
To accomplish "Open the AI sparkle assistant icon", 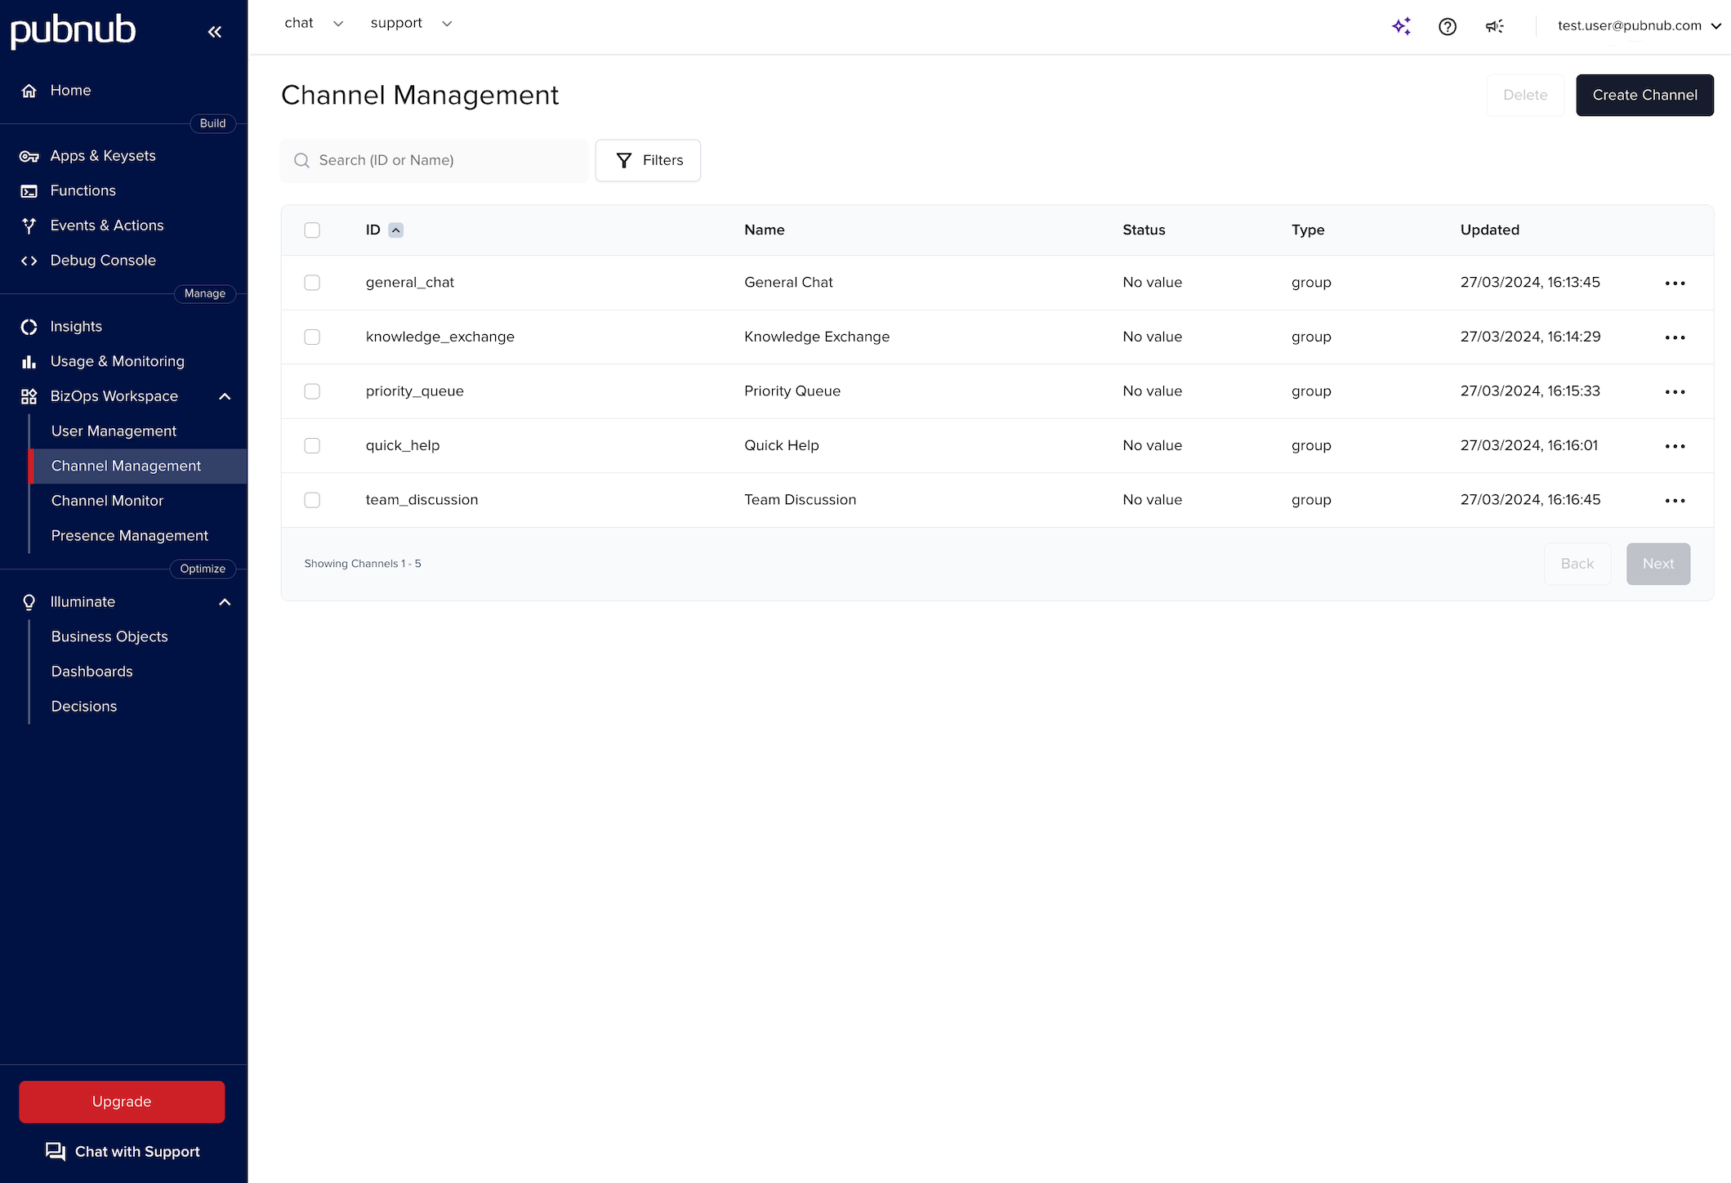I will tap(1402, 26).
